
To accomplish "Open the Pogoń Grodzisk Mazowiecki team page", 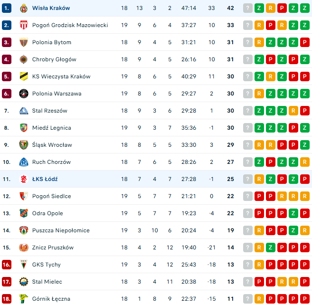I will point(70,25).
